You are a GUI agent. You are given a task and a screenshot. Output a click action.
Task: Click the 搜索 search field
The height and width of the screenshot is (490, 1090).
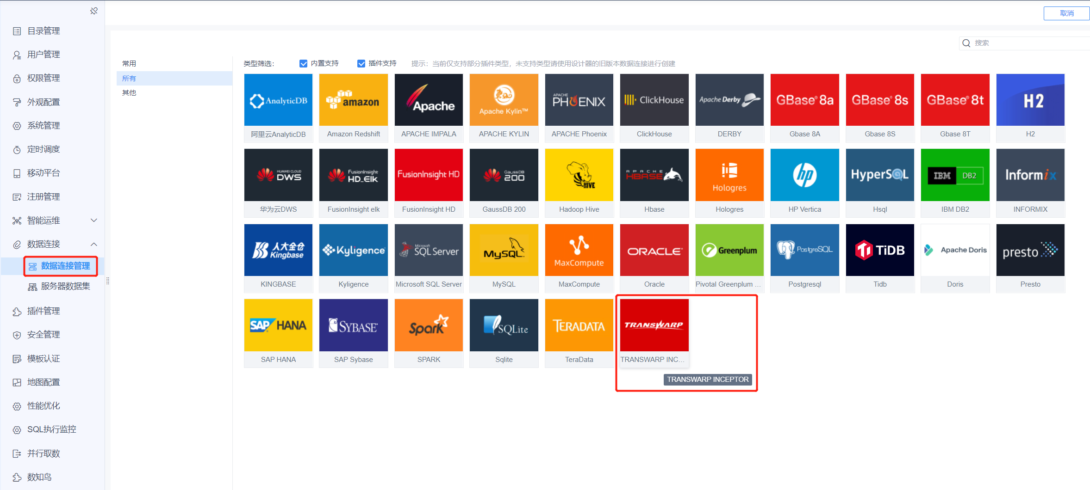click(x=1025, y=43)
